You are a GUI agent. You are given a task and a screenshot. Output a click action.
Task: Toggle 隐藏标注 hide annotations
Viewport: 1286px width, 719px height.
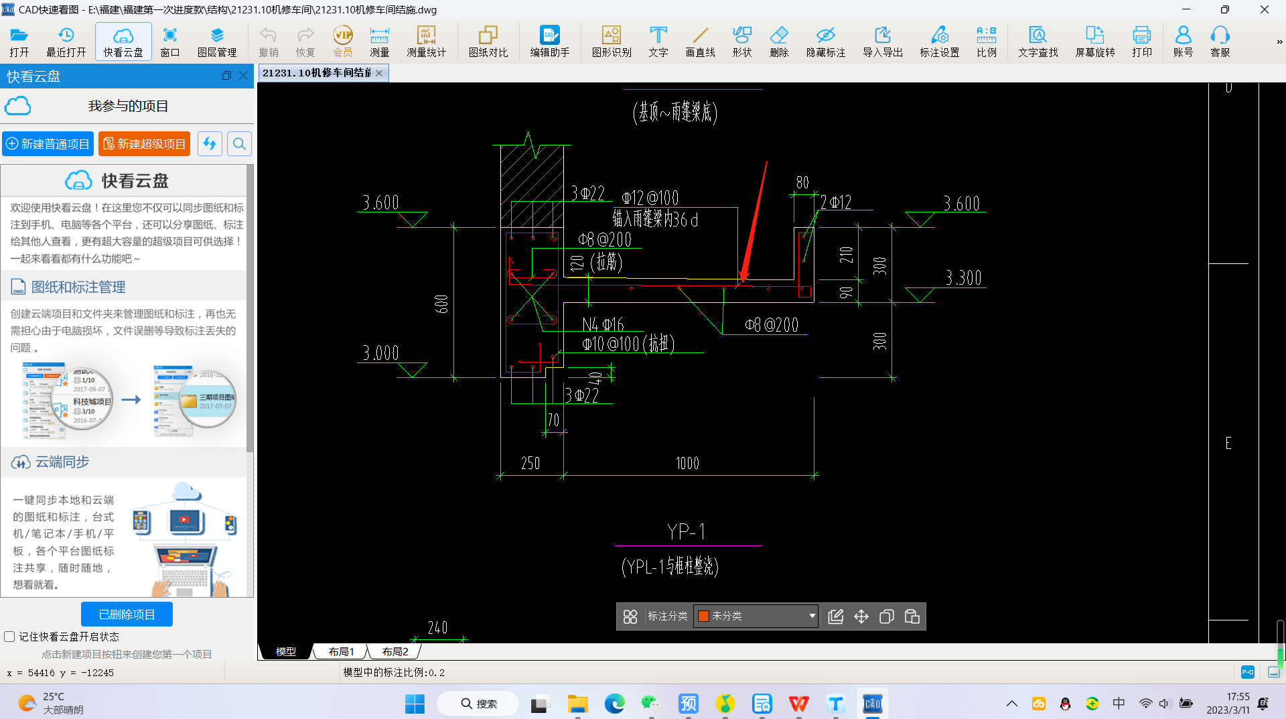pos(825,42)
